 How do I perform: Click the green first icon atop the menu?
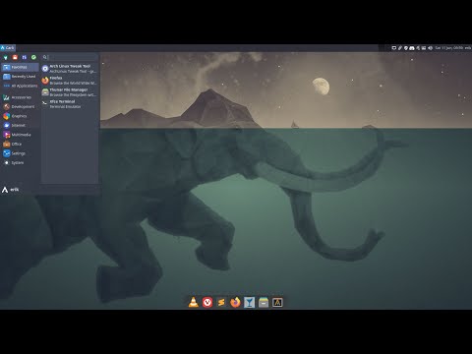tap(6, 57)
